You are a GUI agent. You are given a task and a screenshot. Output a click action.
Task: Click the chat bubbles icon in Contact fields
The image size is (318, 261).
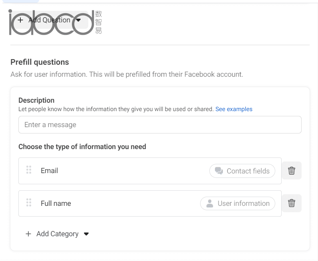pos(219,171)
